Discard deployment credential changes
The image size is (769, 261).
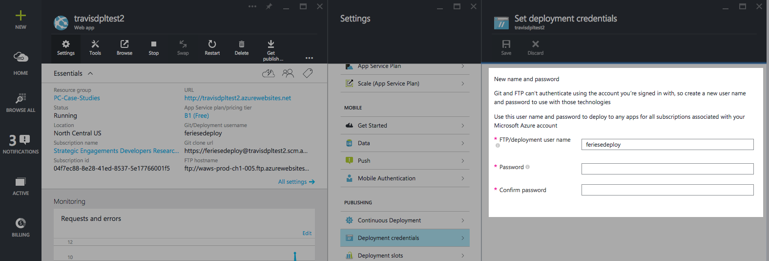535,48
